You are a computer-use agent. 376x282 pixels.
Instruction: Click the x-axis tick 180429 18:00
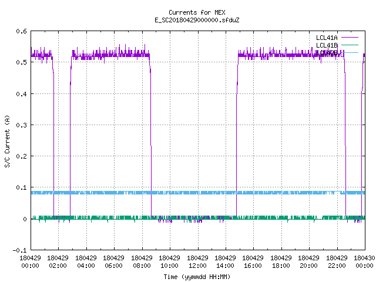[281, 262]
